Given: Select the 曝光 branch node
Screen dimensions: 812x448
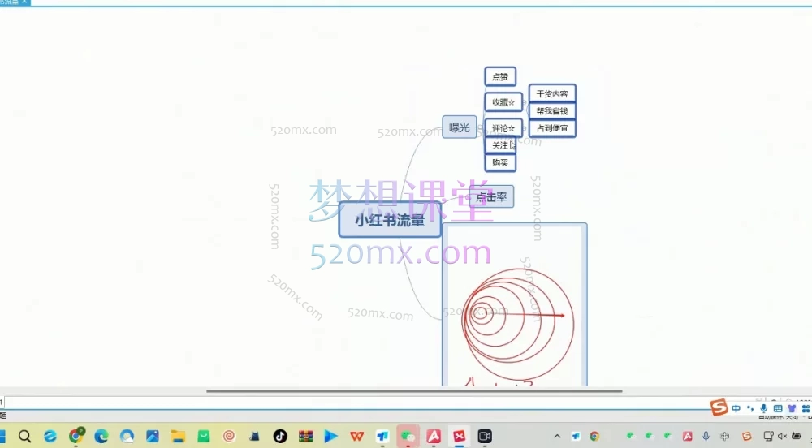Looking at the screenshot, I should (460, 127).
